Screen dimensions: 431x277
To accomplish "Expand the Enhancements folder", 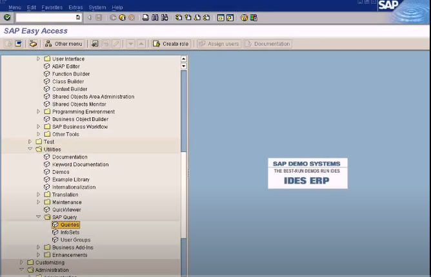I will 39,254.
